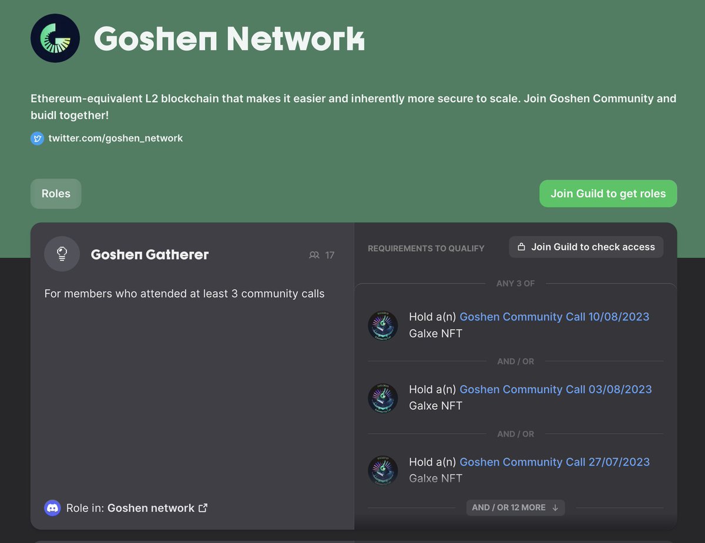The height and width of the screenshot is (543, 705).
Task: Click the Community Call 10/08/2023 NFT badge icon
Action: (x=382, y=325)
